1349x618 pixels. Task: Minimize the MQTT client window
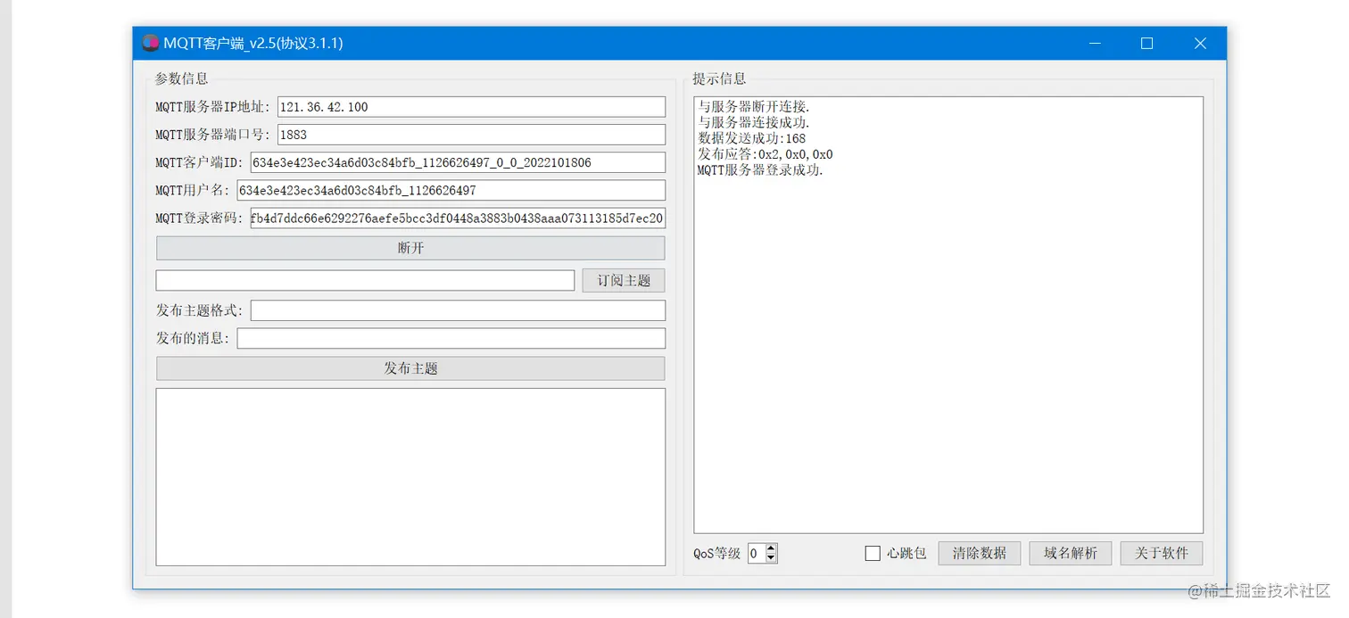tap(1094, 43)
